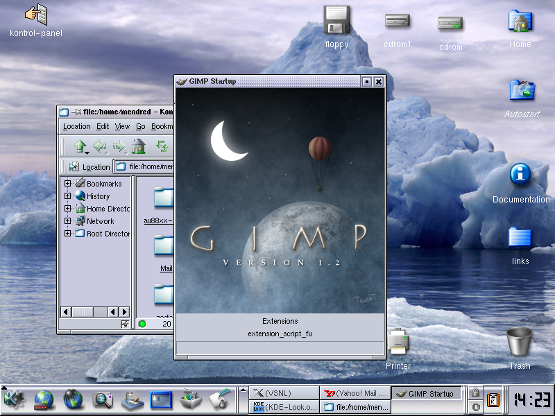Open the Up button dropdown arrow
This screenshot has width=555, height=416.
(x=87, y=153)
